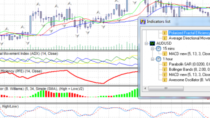The height and width of the screenshot is (118, 210).
Task: Select the AUDUSD symbol entry
Action: pyautogui.click(x=164, y=43)
